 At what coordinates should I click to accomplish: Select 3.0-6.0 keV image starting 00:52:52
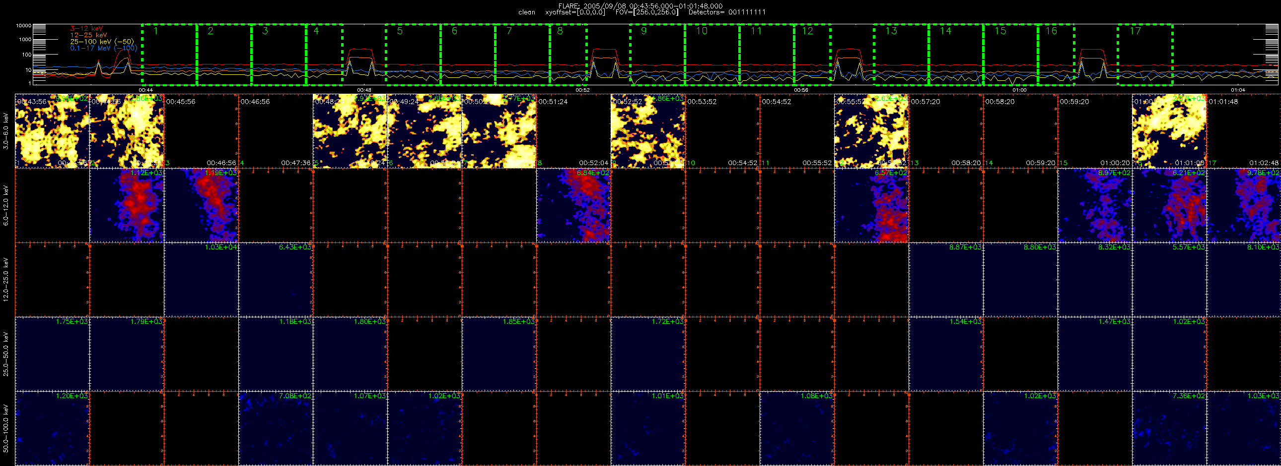pos(648,131)
